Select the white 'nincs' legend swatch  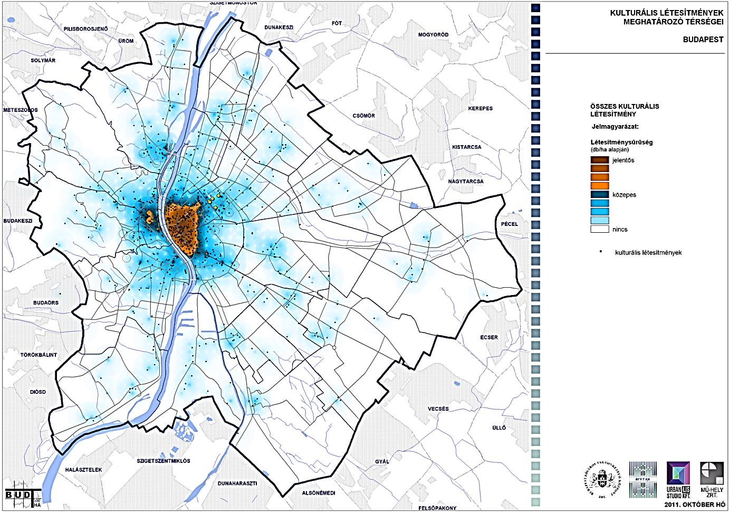point(600,230)
